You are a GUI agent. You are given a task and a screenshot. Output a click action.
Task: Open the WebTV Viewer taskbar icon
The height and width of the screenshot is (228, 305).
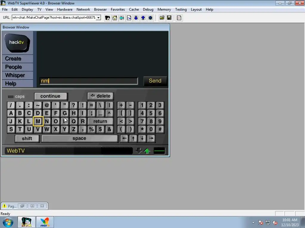tap(27, 222)
